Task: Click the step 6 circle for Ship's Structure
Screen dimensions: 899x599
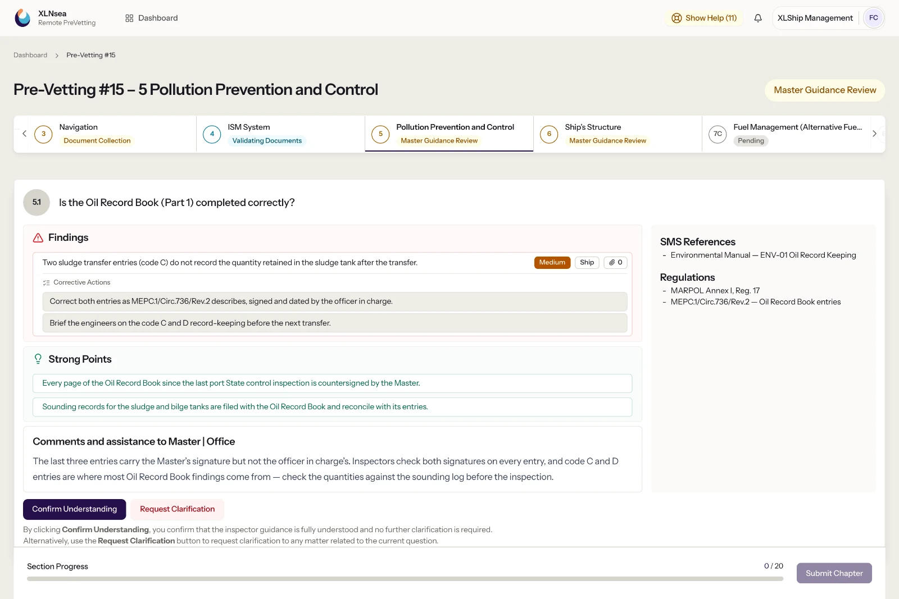Action: [549, 134]
